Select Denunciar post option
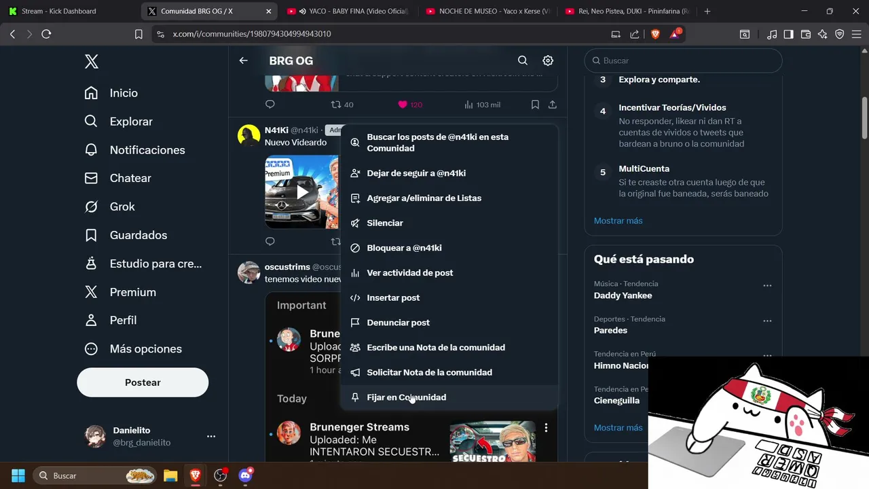The image size is (869, 489). pos(449,323)
